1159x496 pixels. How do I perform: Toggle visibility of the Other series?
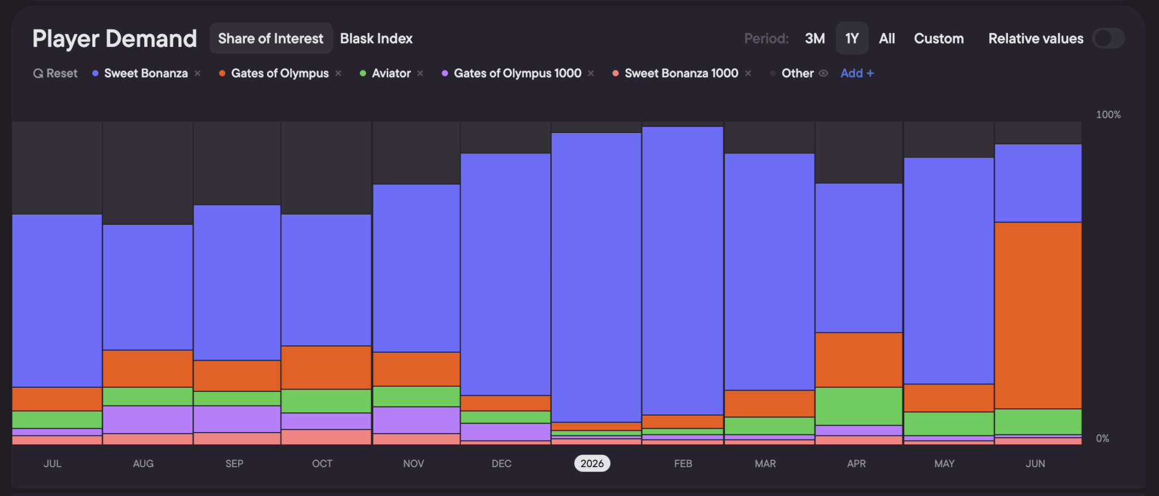click(823, 73)
